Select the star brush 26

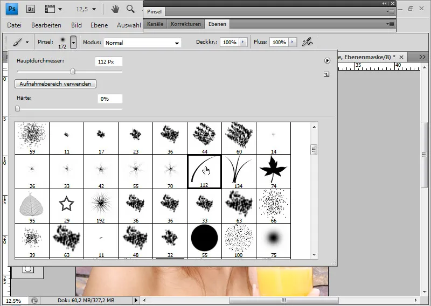pyautogui.click(x=32, y=171)
